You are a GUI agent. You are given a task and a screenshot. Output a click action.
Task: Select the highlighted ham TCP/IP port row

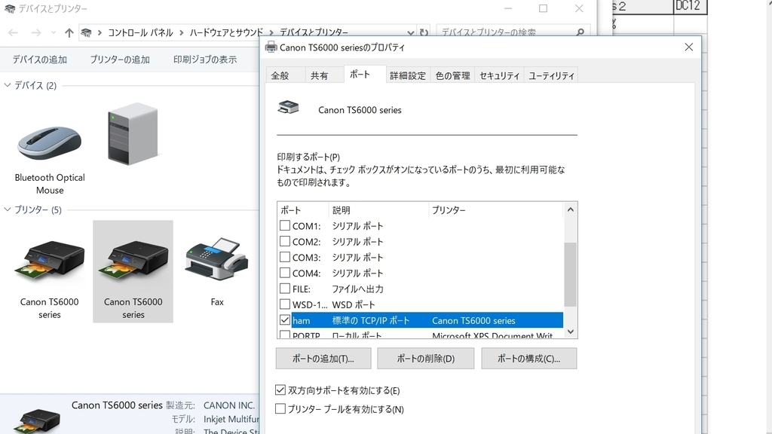427,320
